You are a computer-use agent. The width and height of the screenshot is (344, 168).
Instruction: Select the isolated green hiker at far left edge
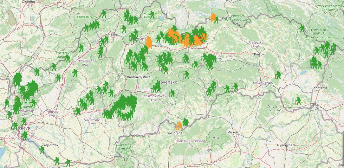pos(7,103)
